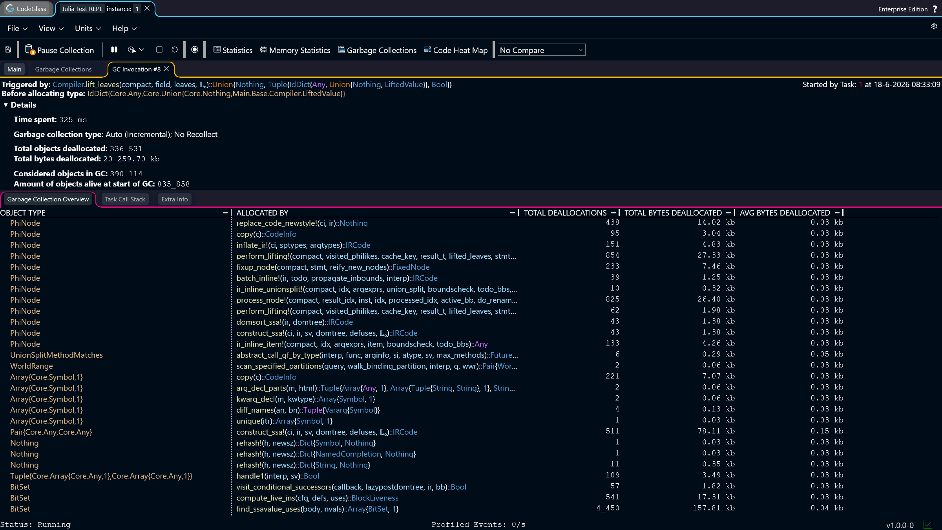Click the Status: Running text
This screenshot has height=530, width=942.
click(x=35, y=525)
